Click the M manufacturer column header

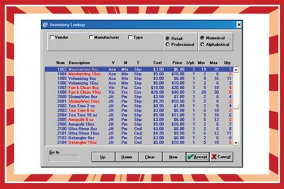tap(126, 63)
